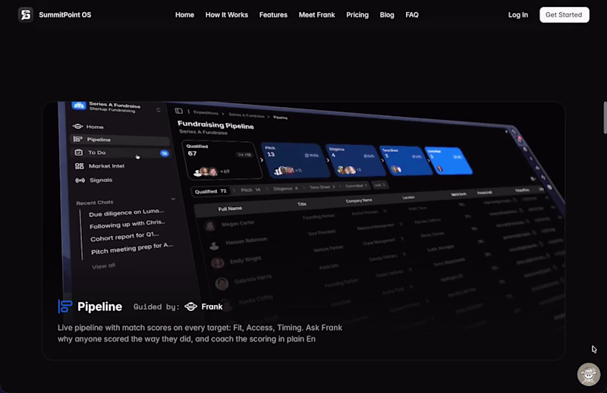
Task: Click the SummitPoint OS logo icon
Action: pyautogui.click(x=26, y=14)
